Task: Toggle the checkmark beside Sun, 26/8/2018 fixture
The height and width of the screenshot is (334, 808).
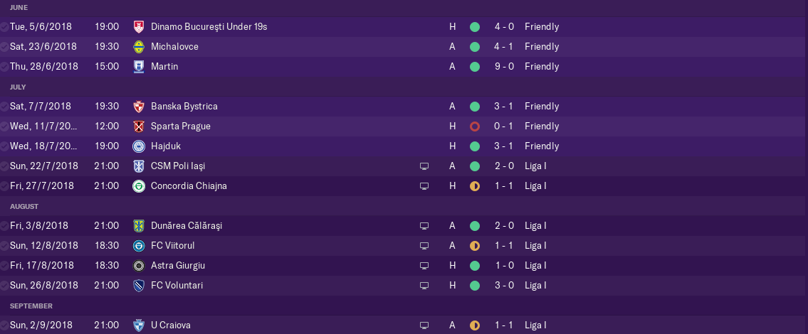Action: point(4,285)
